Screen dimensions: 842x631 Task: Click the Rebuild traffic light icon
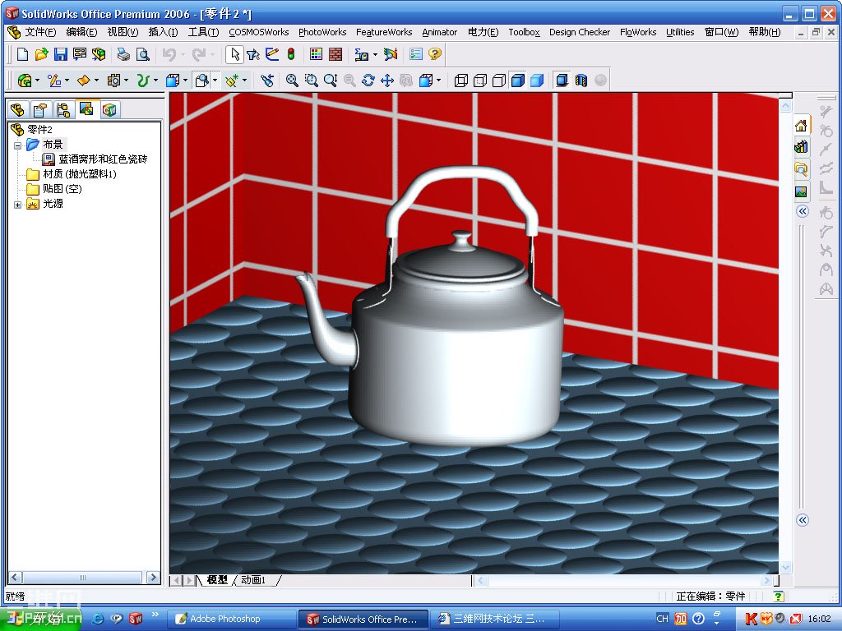click(292, 54)
